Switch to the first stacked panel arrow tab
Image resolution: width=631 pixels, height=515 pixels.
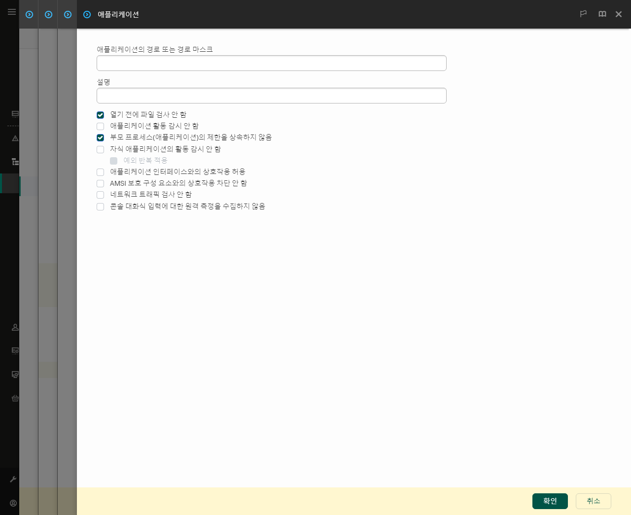pos(29,14)
